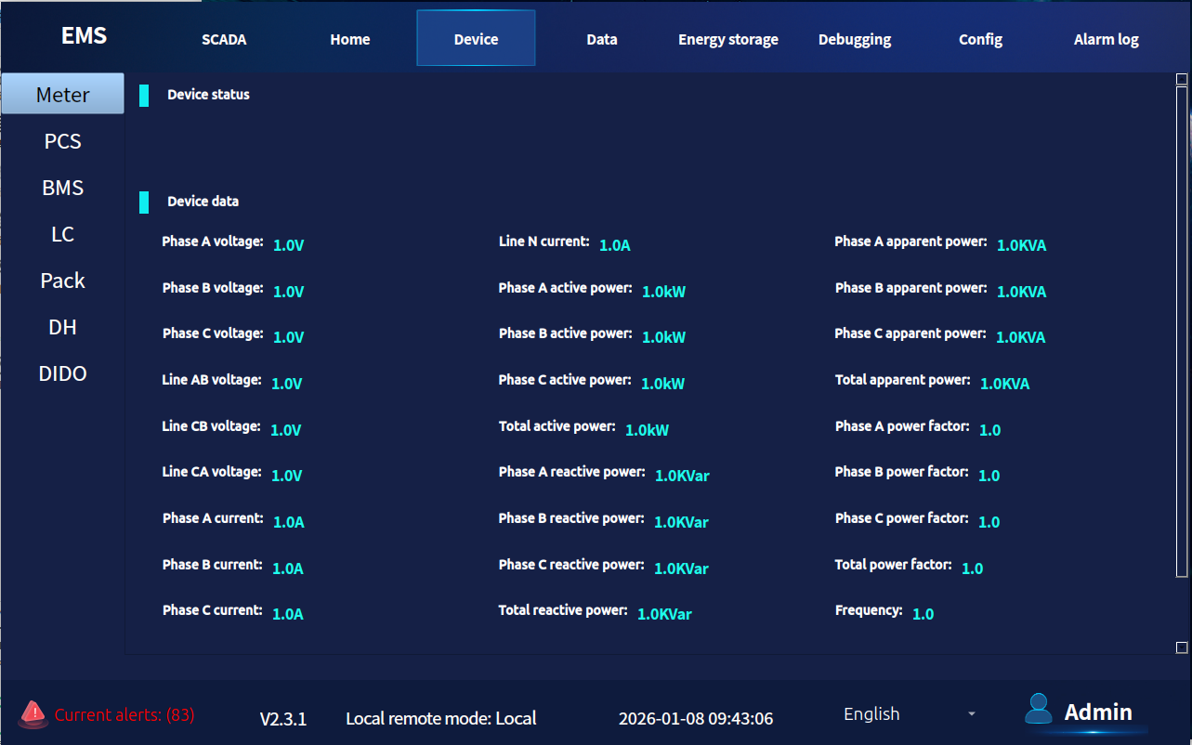The image size is (1192, 745).
Task: Open the Config tab
Action: [x=980, y=39]
